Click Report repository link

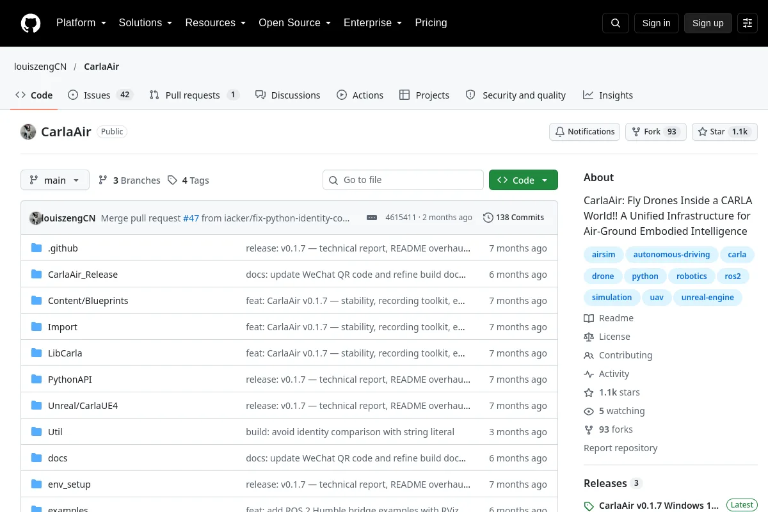620,448
